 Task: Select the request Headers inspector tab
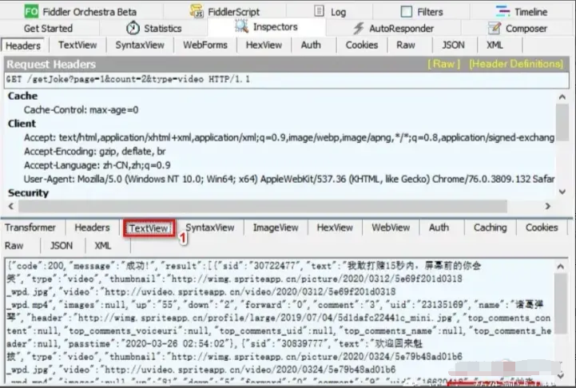point(23,46)
